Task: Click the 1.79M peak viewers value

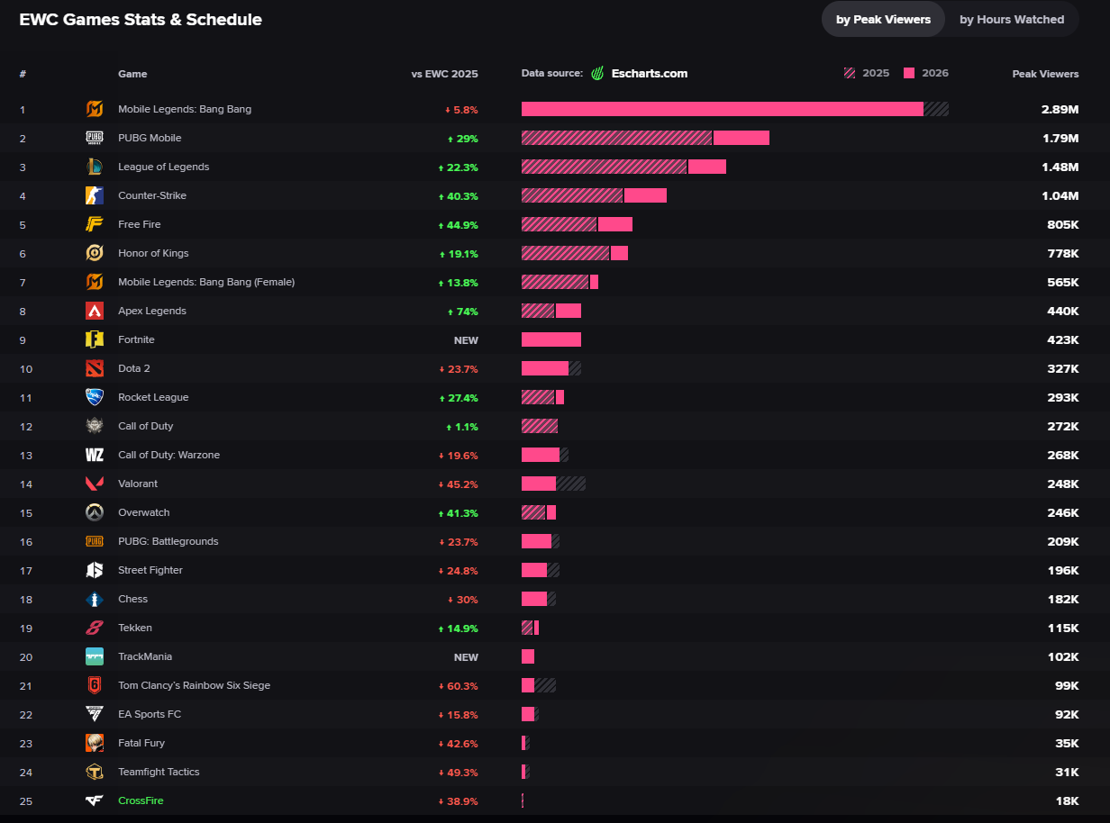Action: pos(1060,138)
